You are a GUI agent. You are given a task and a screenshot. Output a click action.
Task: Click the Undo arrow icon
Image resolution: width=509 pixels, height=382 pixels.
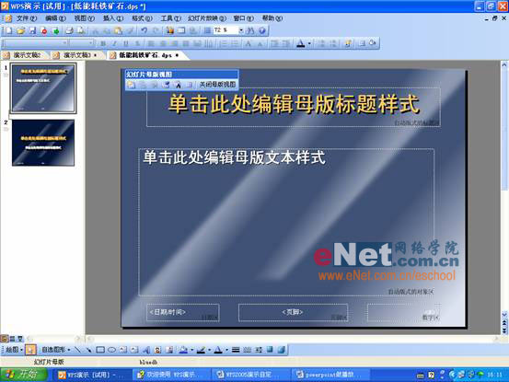click(145, 30)
